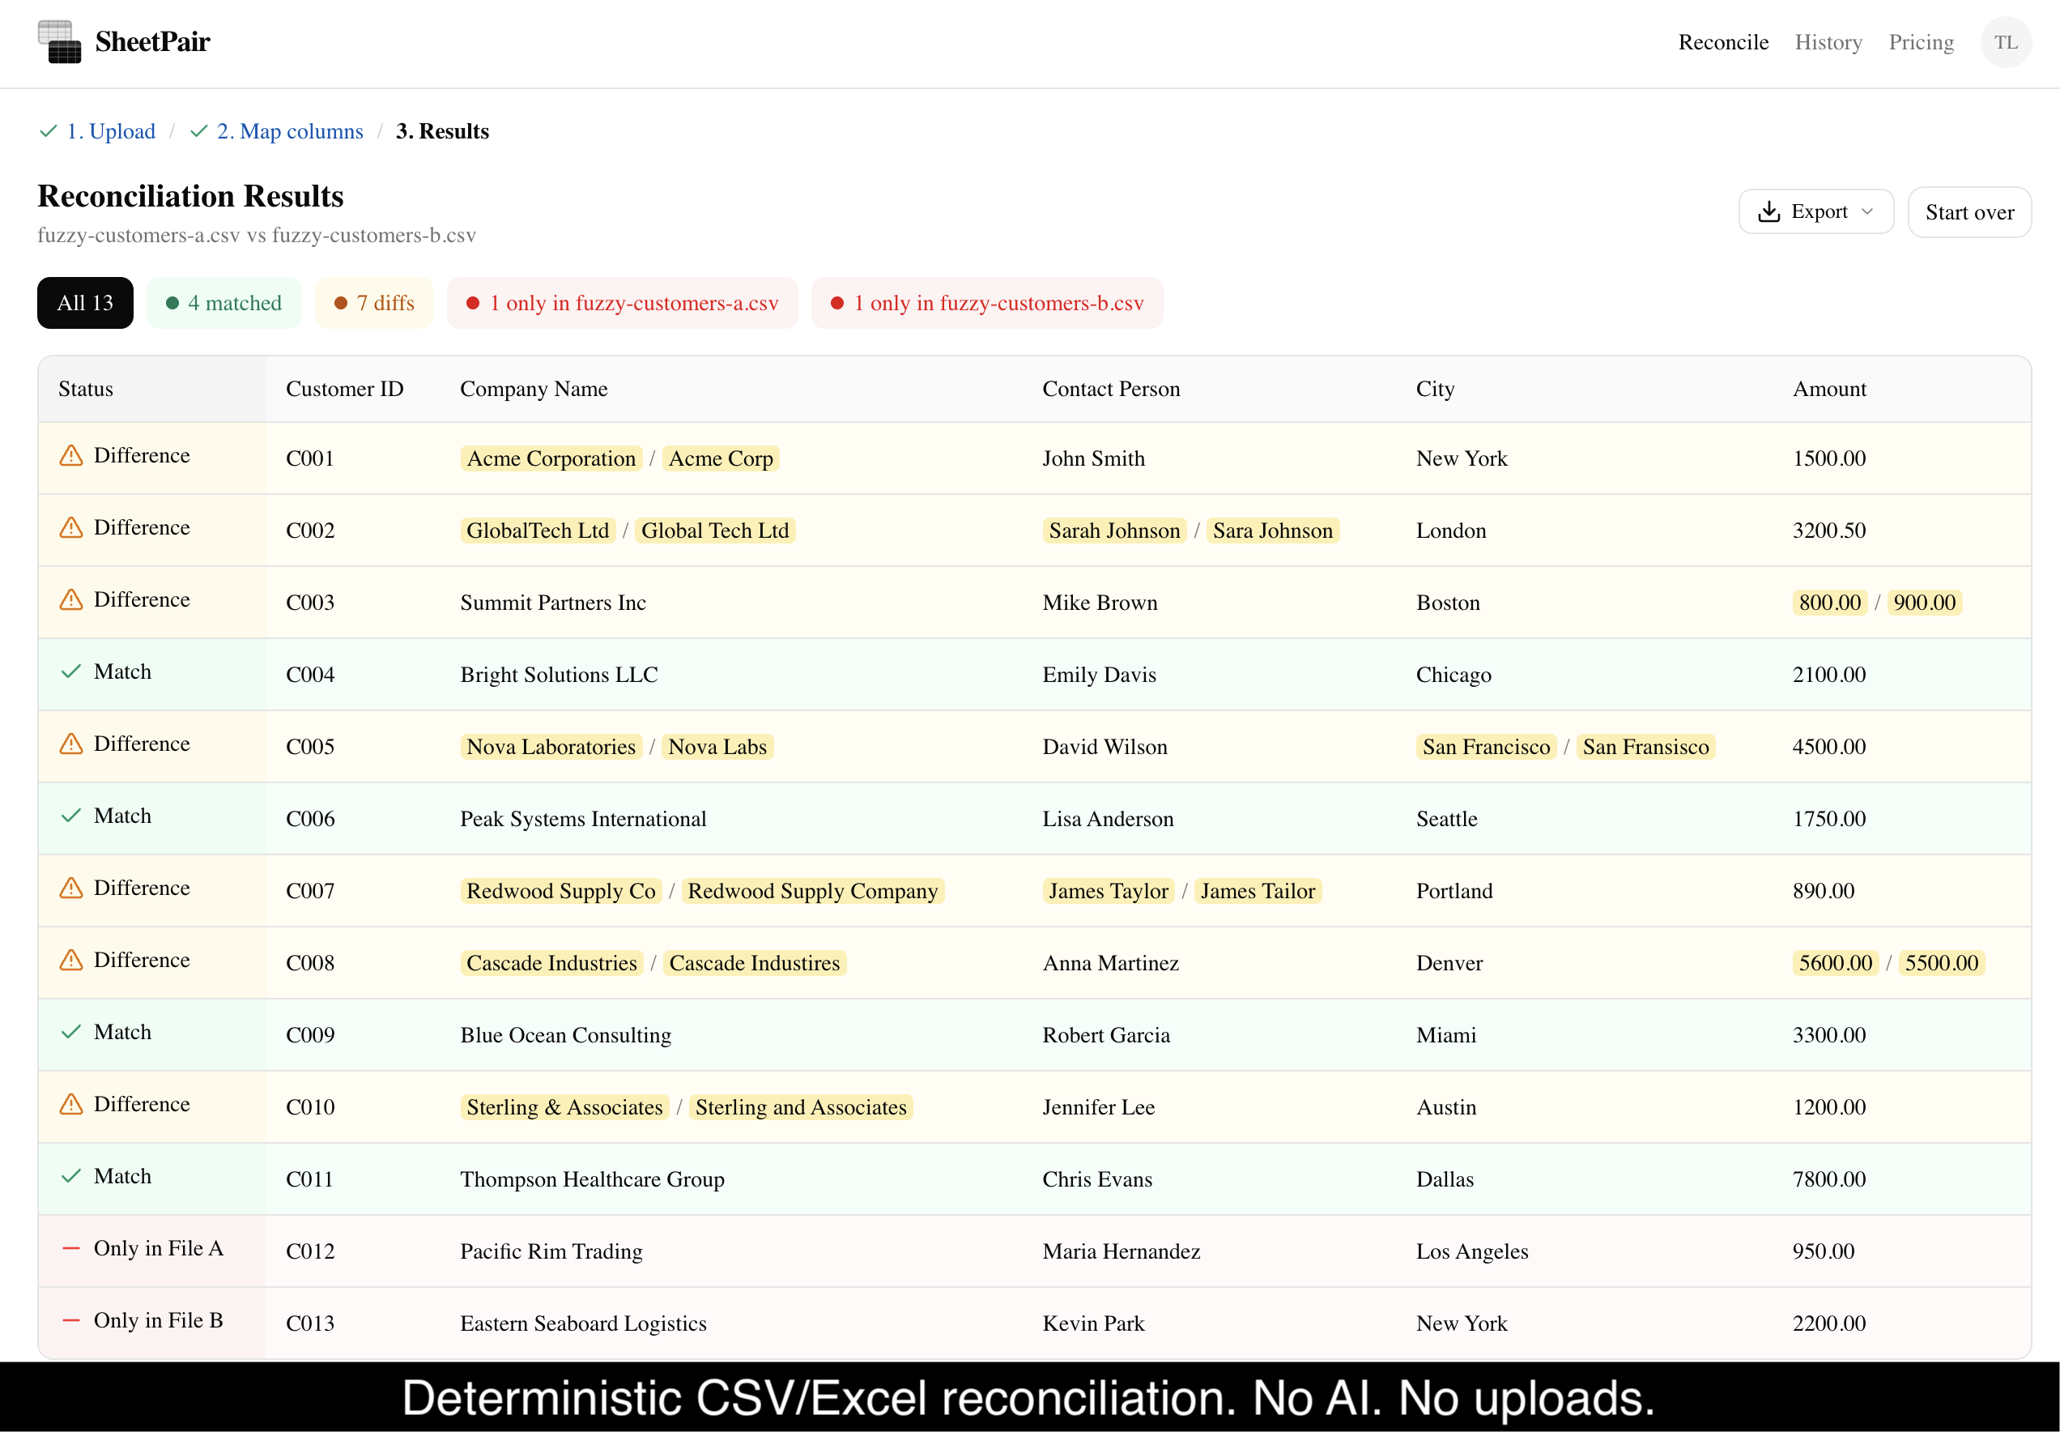2060x1432 pixels.
Task: Filter results by 4 matched
Action: 224,303
